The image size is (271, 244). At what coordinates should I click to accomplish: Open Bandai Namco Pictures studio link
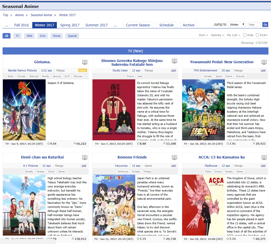pos(23,70)
